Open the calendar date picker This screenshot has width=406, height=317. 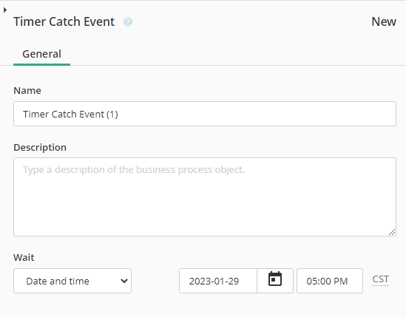[x=275, y=279]
